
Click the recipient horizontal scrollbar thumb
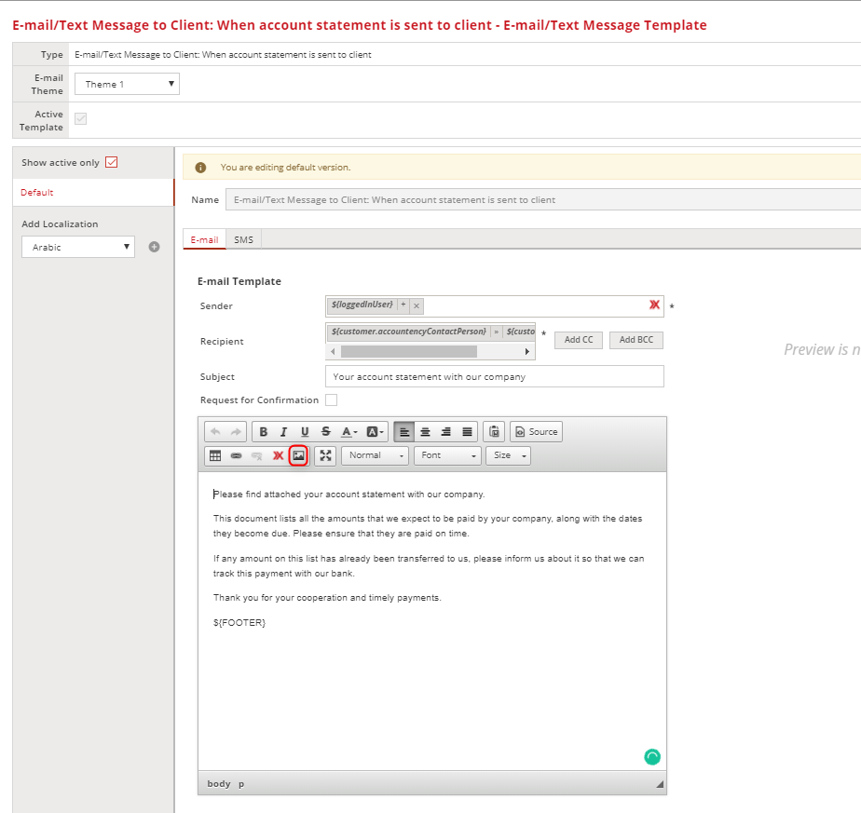[x=409, y=351]
